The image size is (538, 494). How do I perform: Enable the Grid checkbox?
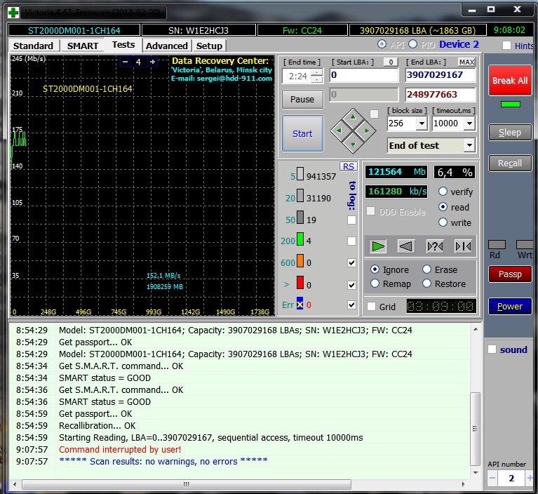[372, 307]
